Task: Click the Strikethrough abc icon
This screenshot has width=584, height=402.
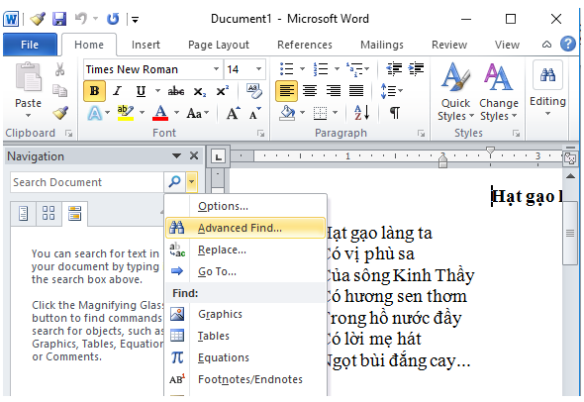Action: 176,91
